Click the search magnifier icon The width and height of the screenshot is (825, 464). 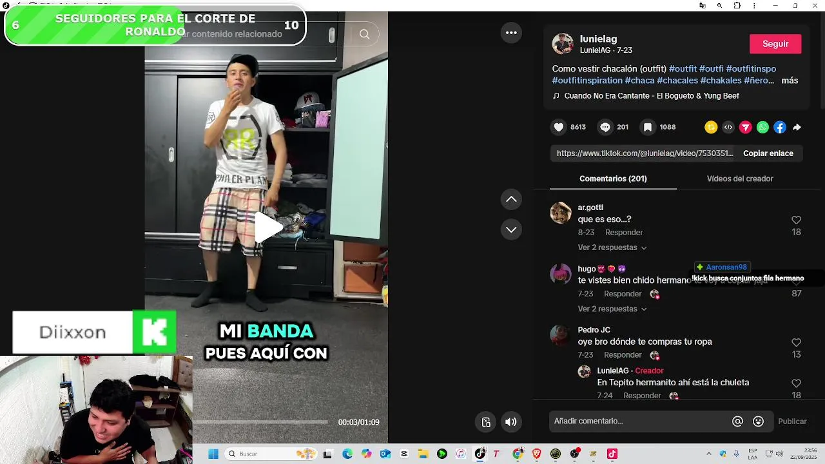tap(365, 34)
